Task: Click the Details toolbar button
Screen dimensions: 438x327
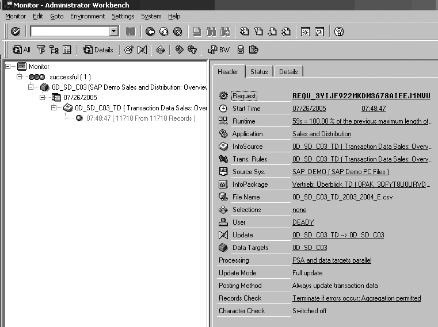Action: 98,50
